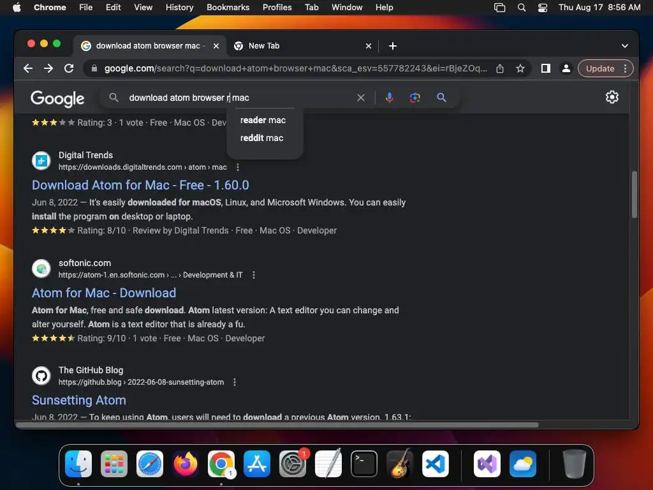653x490 pixels.
Task: Select the 'reader mac' suggestion
Action: 263,120
